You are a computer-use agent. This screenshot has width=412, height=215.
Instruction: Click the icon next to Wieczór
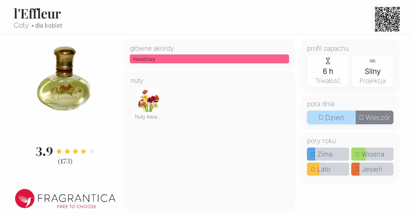pyautogui.click(x=361, y=117)
